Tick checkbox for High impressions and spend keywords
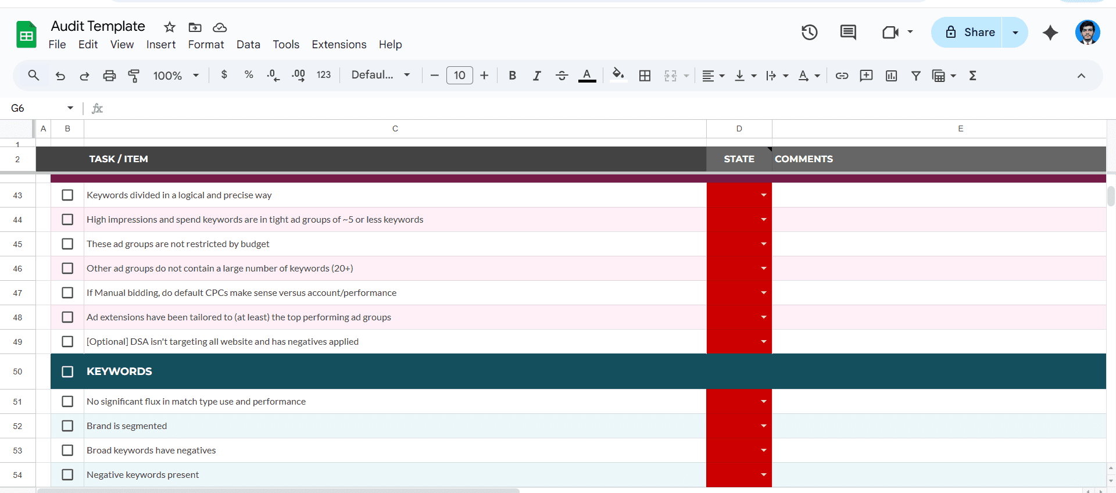 click(67, 220)
